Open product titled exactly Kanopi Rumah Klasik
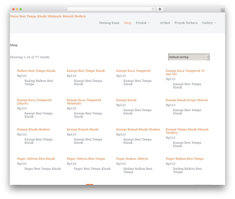The image size is (235, 199). (x=83, y=129)
